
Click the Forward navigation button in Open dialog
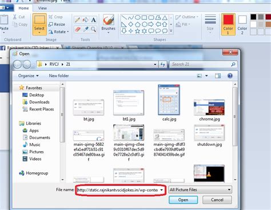27,65
